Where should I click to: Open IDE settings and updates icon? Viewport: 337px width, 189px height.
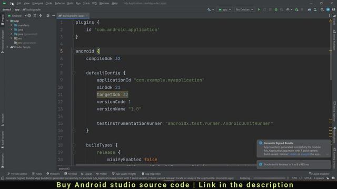(x=328, y=9)
